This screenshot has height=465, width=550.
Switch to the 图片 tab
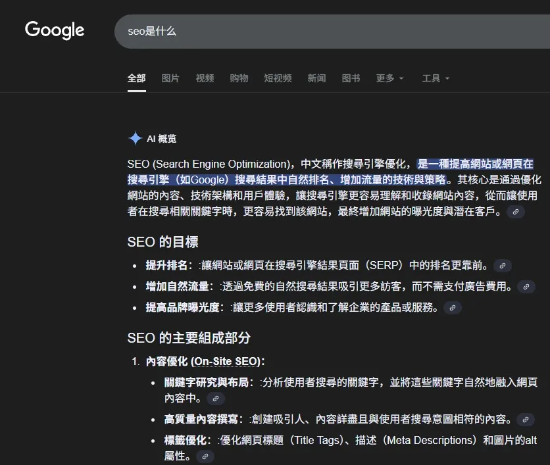170,78
